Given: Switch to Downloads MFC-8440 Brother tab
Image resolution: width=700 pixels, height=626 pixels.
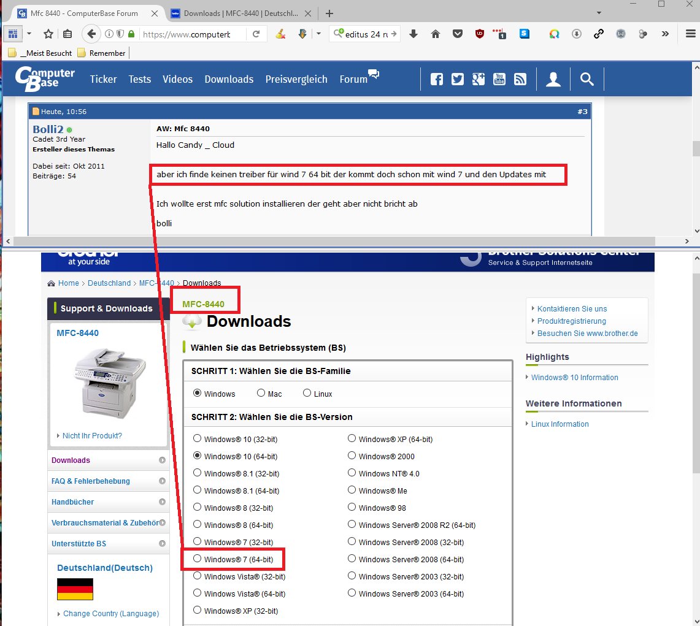Looking at the screenshot, I should [x=241, y=13].
